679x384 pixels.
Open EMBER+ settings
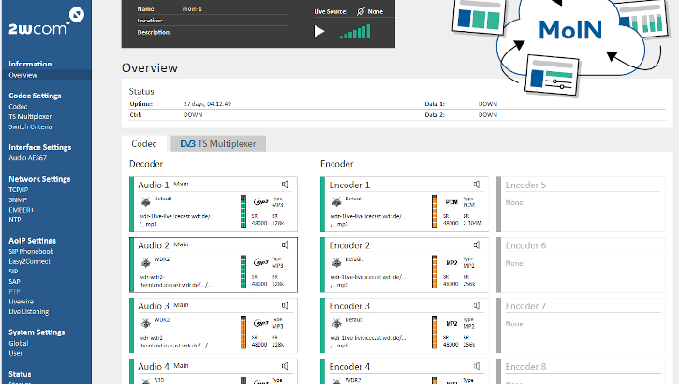21,210
